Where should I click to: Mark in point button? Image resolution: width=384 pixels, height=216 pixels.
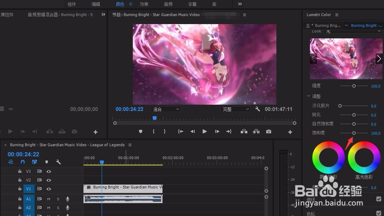point(154,132)
